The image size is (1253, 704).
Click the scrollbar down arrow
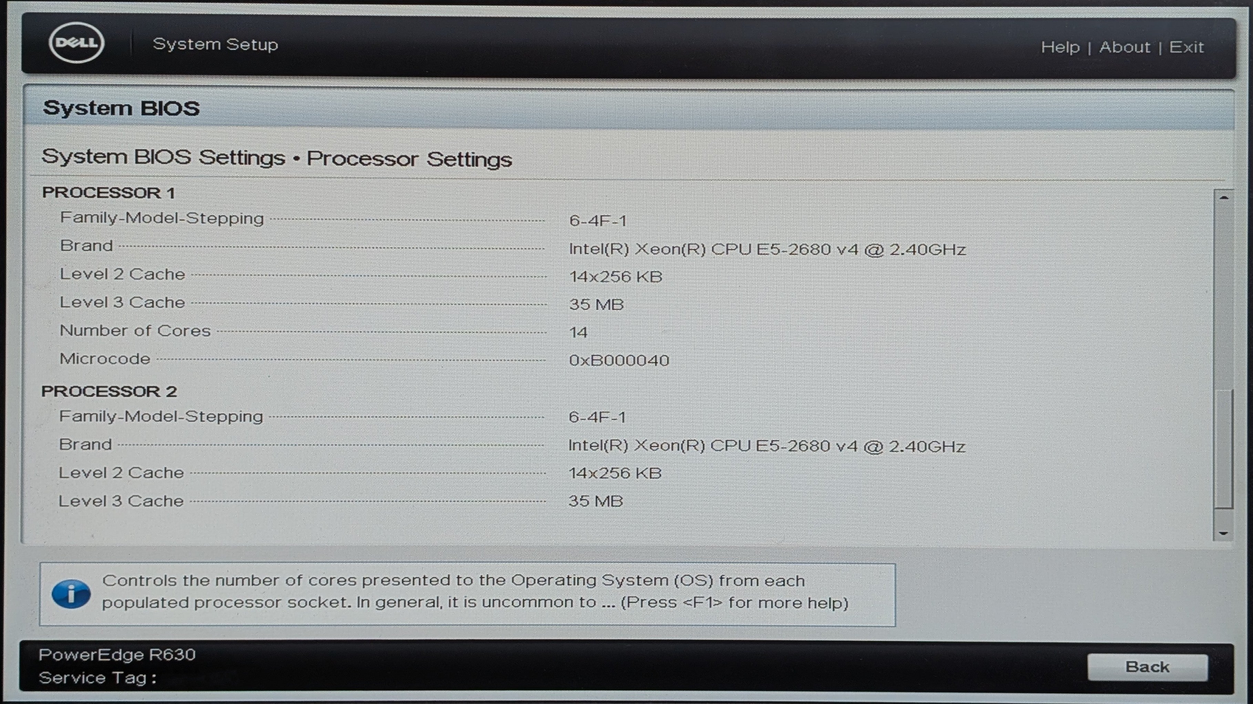coord(1224,533)
